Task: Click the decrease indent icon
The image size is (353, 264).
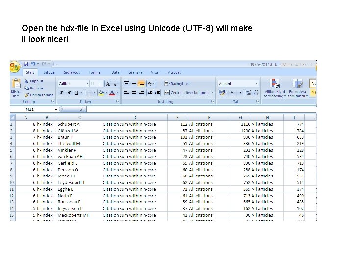Action: 150,92
